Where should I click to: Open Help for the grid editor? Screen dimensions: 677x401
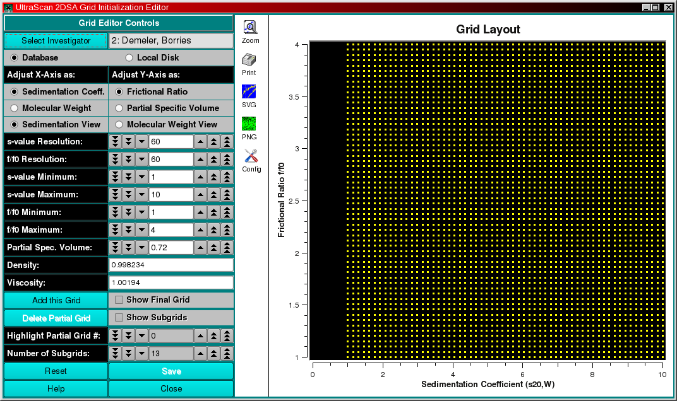[x=56, y=389]
